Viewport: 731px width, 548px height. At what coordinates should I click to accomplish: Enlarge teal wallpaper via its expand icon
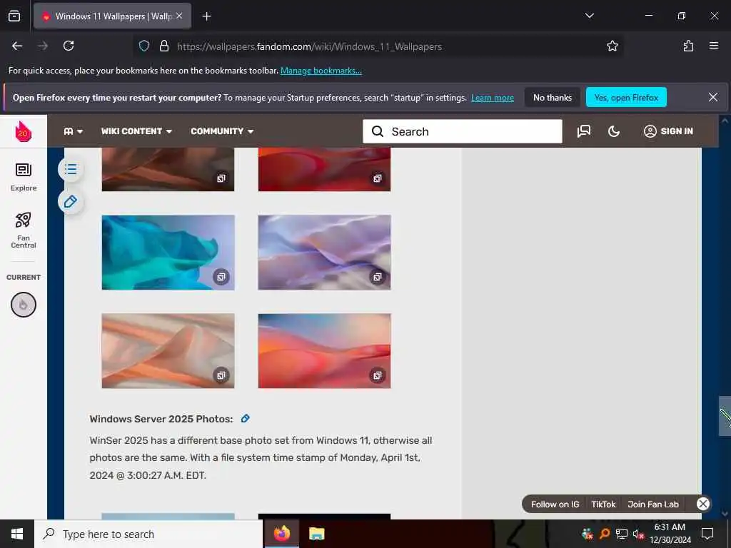221,277
